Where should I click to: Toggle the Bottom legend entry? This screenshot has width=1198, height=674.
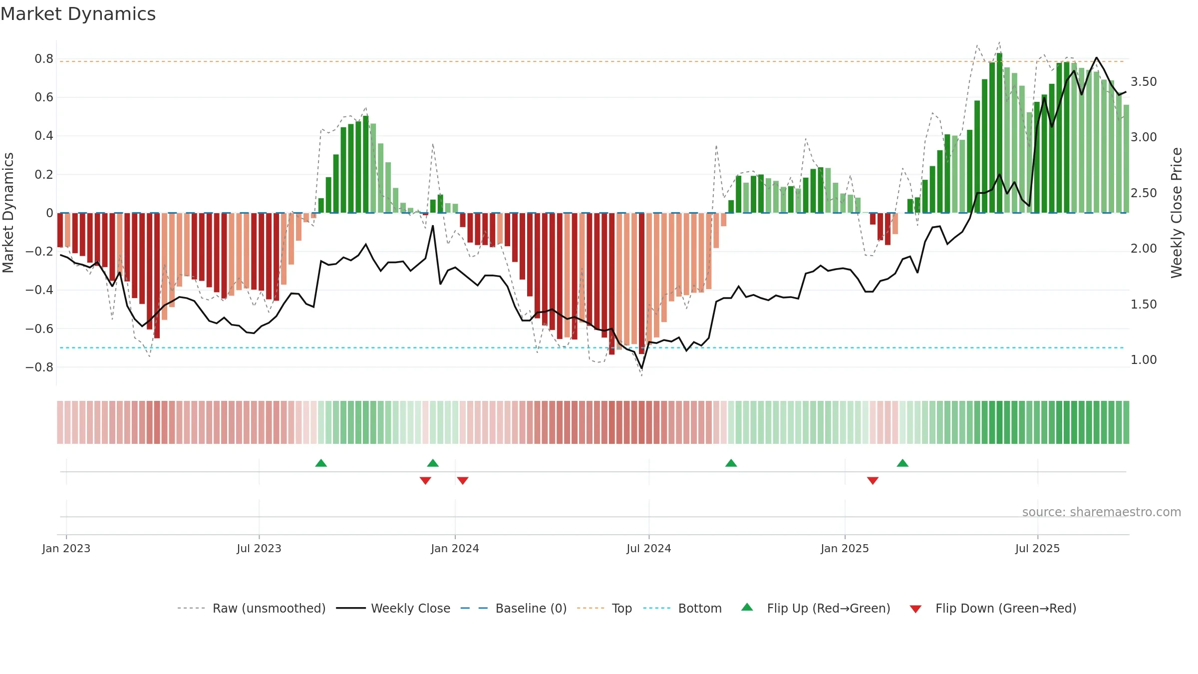point(682,608)
